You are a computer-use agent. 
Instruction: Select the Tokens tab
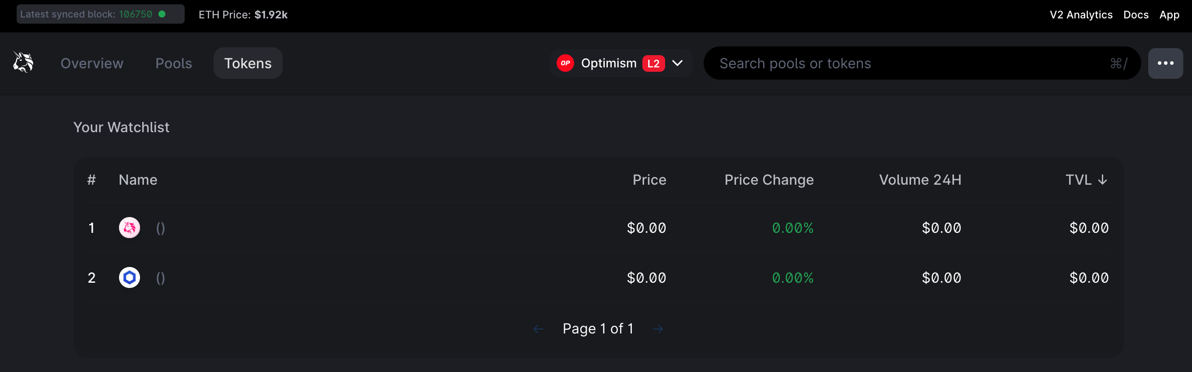pos(248,63)
